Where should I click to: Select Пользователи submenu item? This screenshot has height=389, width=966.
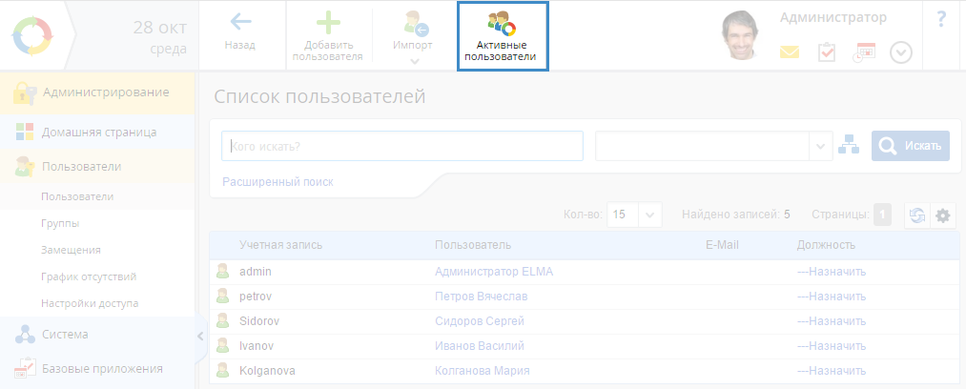point(77,196)
